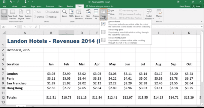Click the Tell me lightbulb search box
Viewport: 204px width, 108px height.
tap(100, 6)
